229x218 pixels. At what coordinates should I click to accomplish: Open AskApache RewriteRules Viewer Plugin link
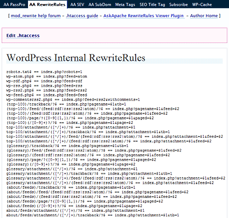click(x=144, y=15)
